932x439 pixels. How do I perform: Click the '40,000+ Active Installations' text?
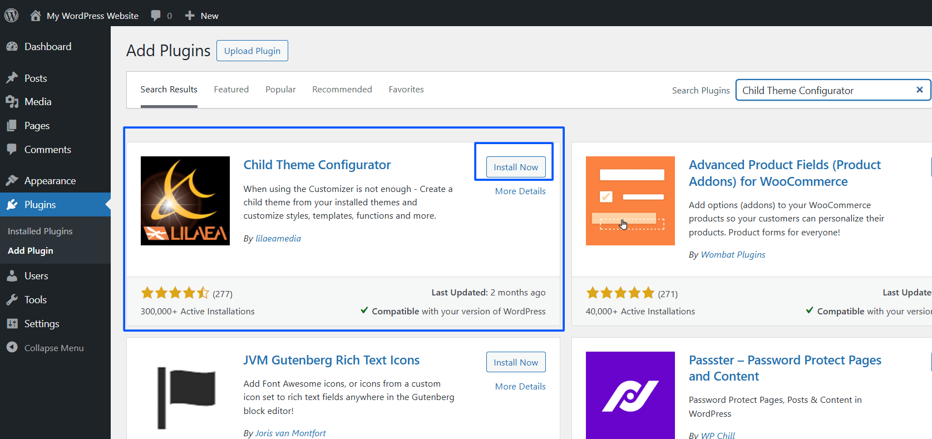point(640,312)
